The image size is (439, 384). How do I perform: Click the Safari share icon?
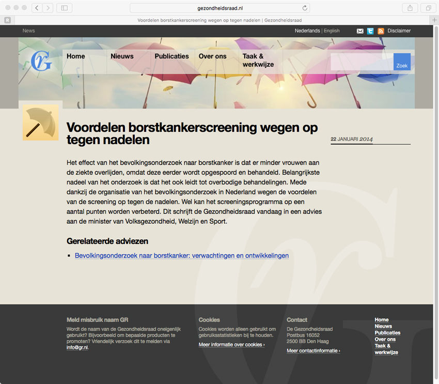coord(410,8)
